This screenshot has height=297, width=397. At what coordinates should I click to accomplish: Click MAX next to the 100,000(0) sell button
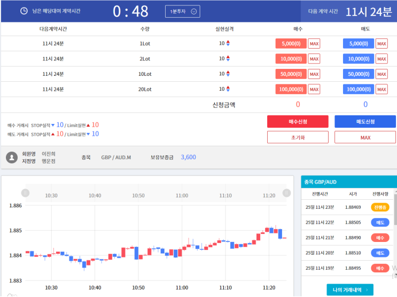click(382, 89)
